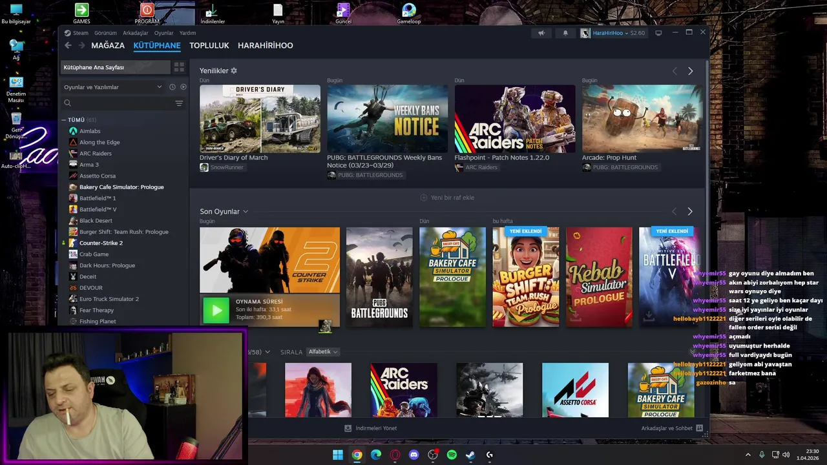The image size is (827, 465).
Task: Open Spotify from taskbar
Action: point(452,455)
